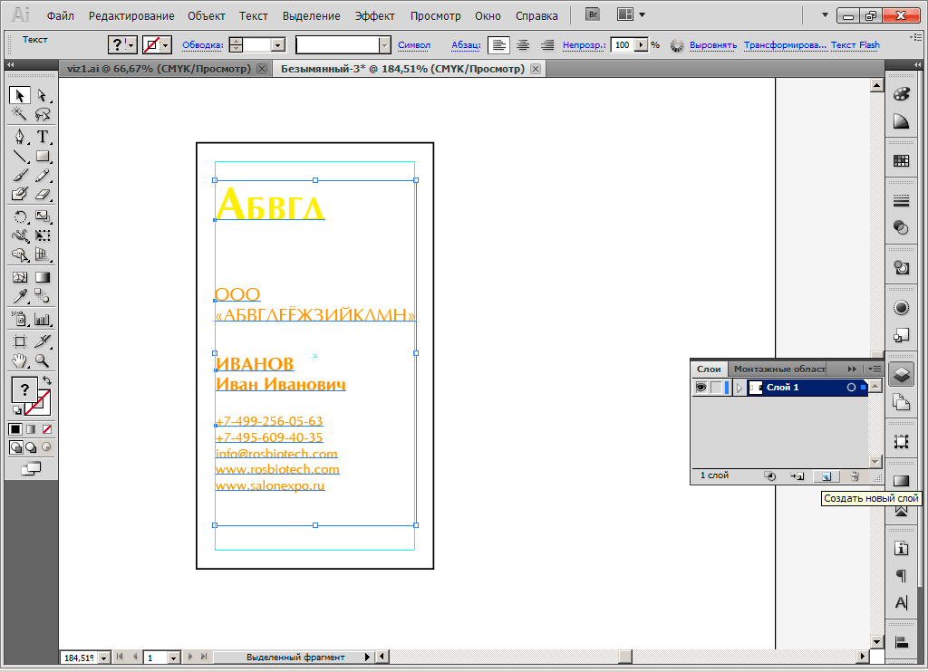Activate the Eyedropper tool
This screenshot has height=672, width=928.
[20, 296]
